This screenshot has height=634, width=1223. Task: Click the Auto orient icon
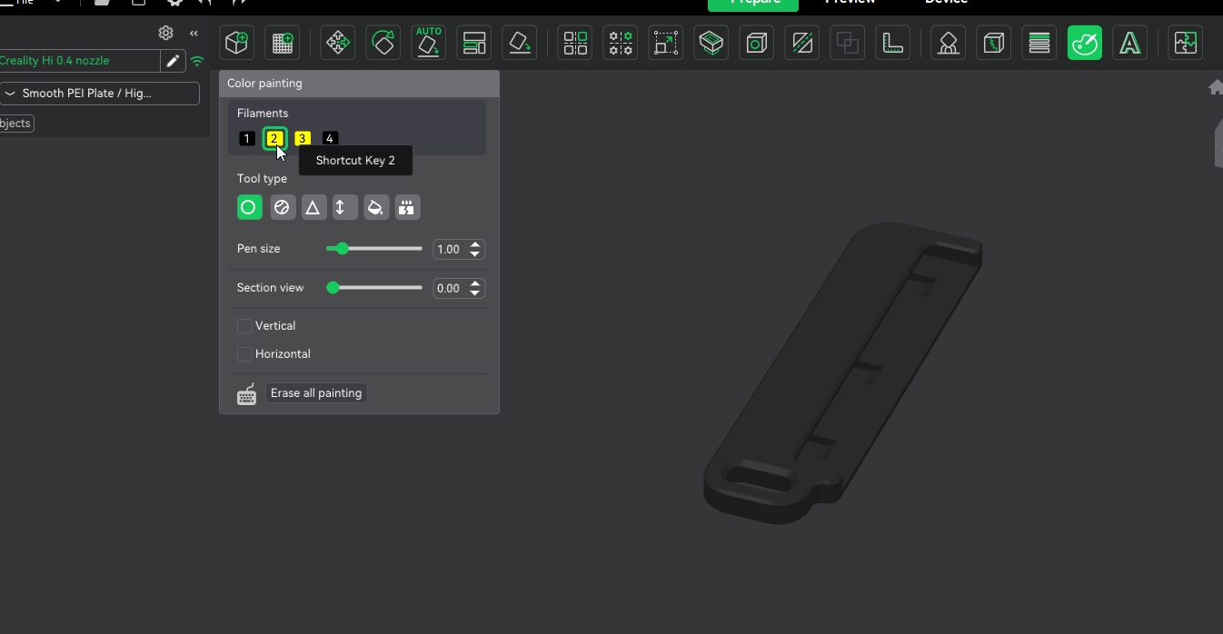[x=429, y=43]
